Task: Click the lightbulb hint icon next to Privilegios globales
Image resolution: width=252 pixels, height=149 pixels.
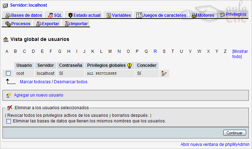Action: (129, 65)
